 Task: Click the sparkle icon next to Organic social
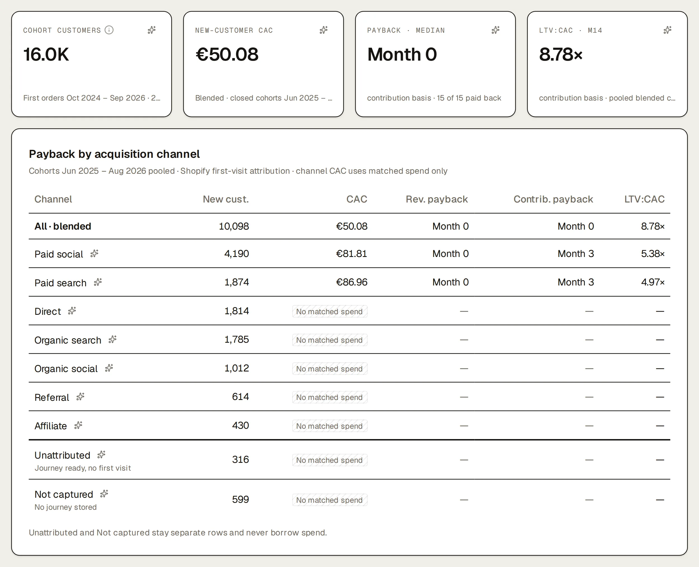109,368
